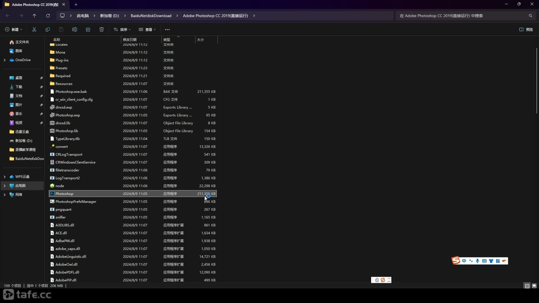Image resolution: width=539 pixels, height=303 pixels.
Task: Select AdobeLinguistic.dll file
Action: tap(133, 256)
